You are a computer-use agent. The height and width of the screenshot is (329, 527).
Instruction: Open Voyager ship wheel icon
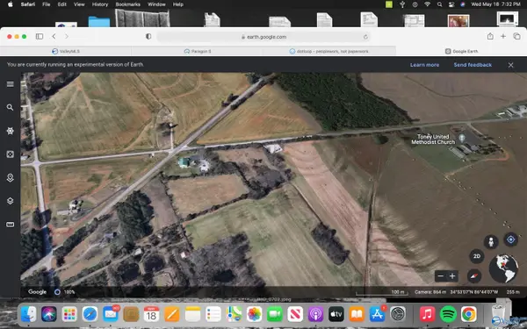pyautogui.click(x=10, y=131)
